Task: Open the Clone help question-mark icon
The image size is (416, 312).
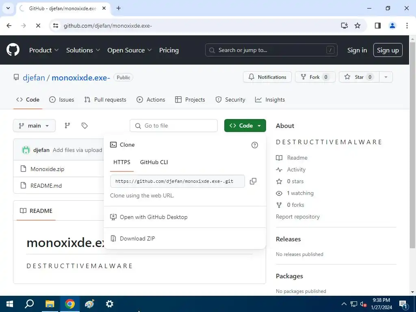Action: point(255,145)
